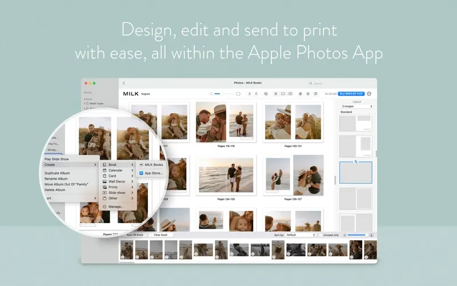The height and width of the screenshot is (286, 457).
Task: Choose Manage... in Create submenu
Action: coord(118,206)
